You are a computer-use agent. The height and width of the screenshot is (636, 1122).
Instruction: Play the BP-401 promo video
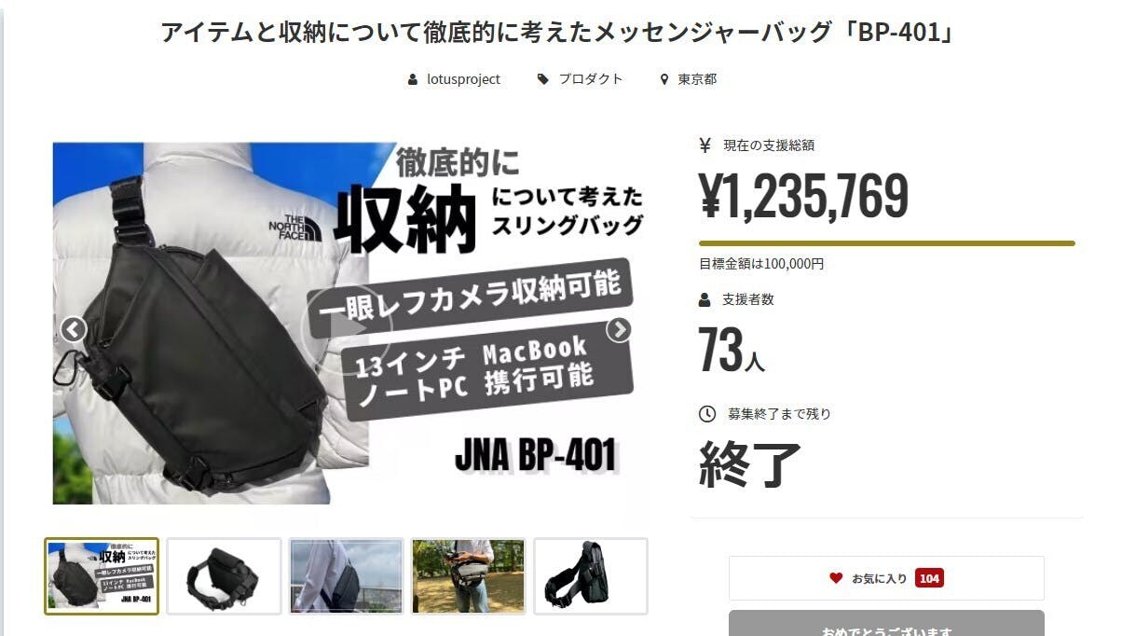347,328
